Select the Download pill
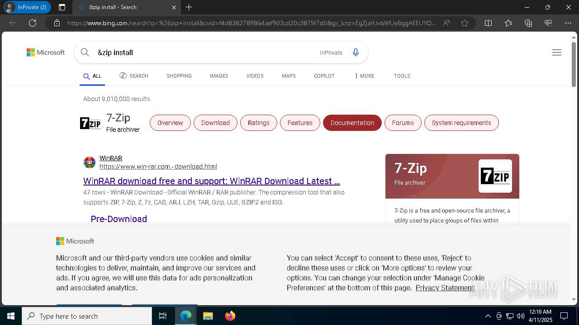579x325 pixels. 215,123
